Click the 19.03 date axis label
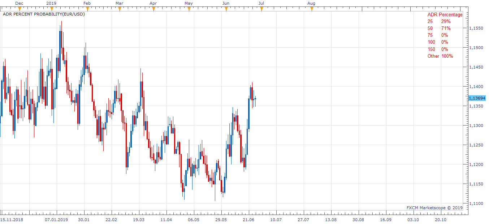This screenshot has height=224, width=489. coord(139,219)
